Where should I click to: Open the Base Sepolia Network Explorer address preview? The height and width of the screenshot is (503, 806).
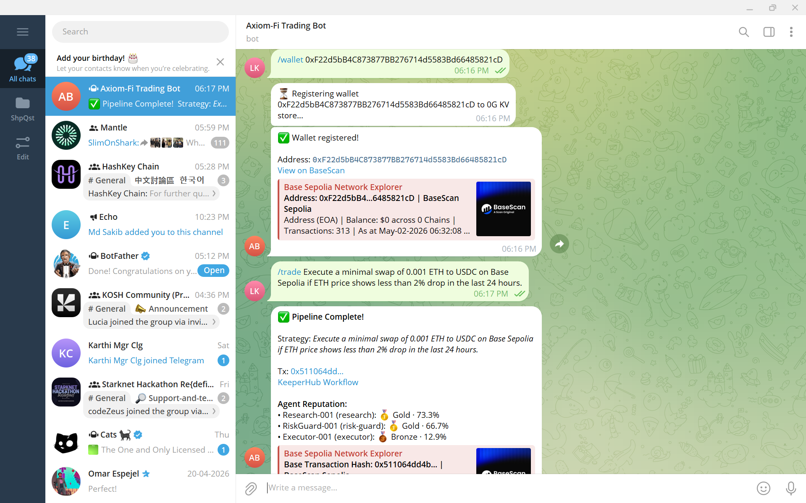pos(343,187)
